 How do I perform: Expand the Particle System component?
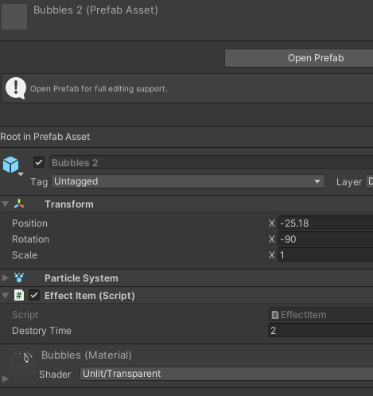[x=5, y=278]
